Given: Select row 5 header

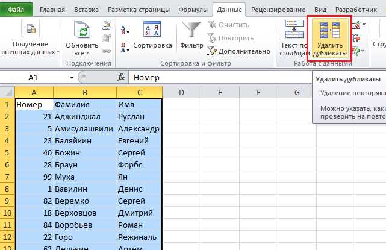Looking at the screenshot, I should tap(7, 152).
